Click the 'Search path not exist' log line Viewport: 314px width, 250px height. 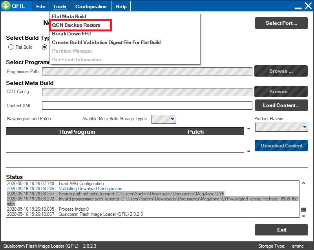[115, 194]
